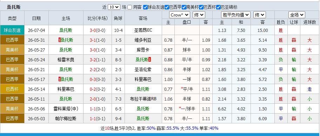Screen dimensions: 320x136
Task: Open 布拉干蒂诺RB team link
Action: (x=143, y=99)
